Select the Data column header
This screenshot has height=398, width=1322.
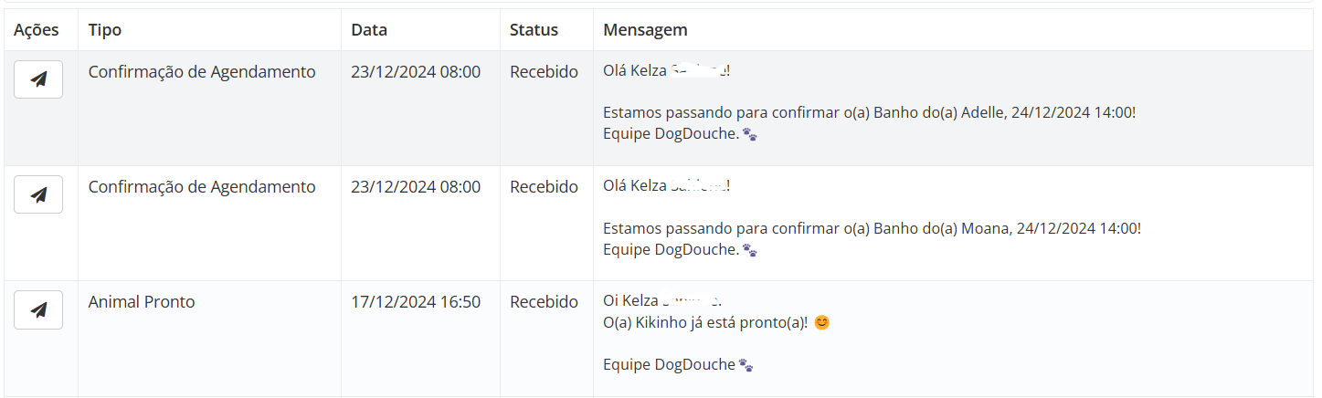pyautogui.click(x=369, y=30)
